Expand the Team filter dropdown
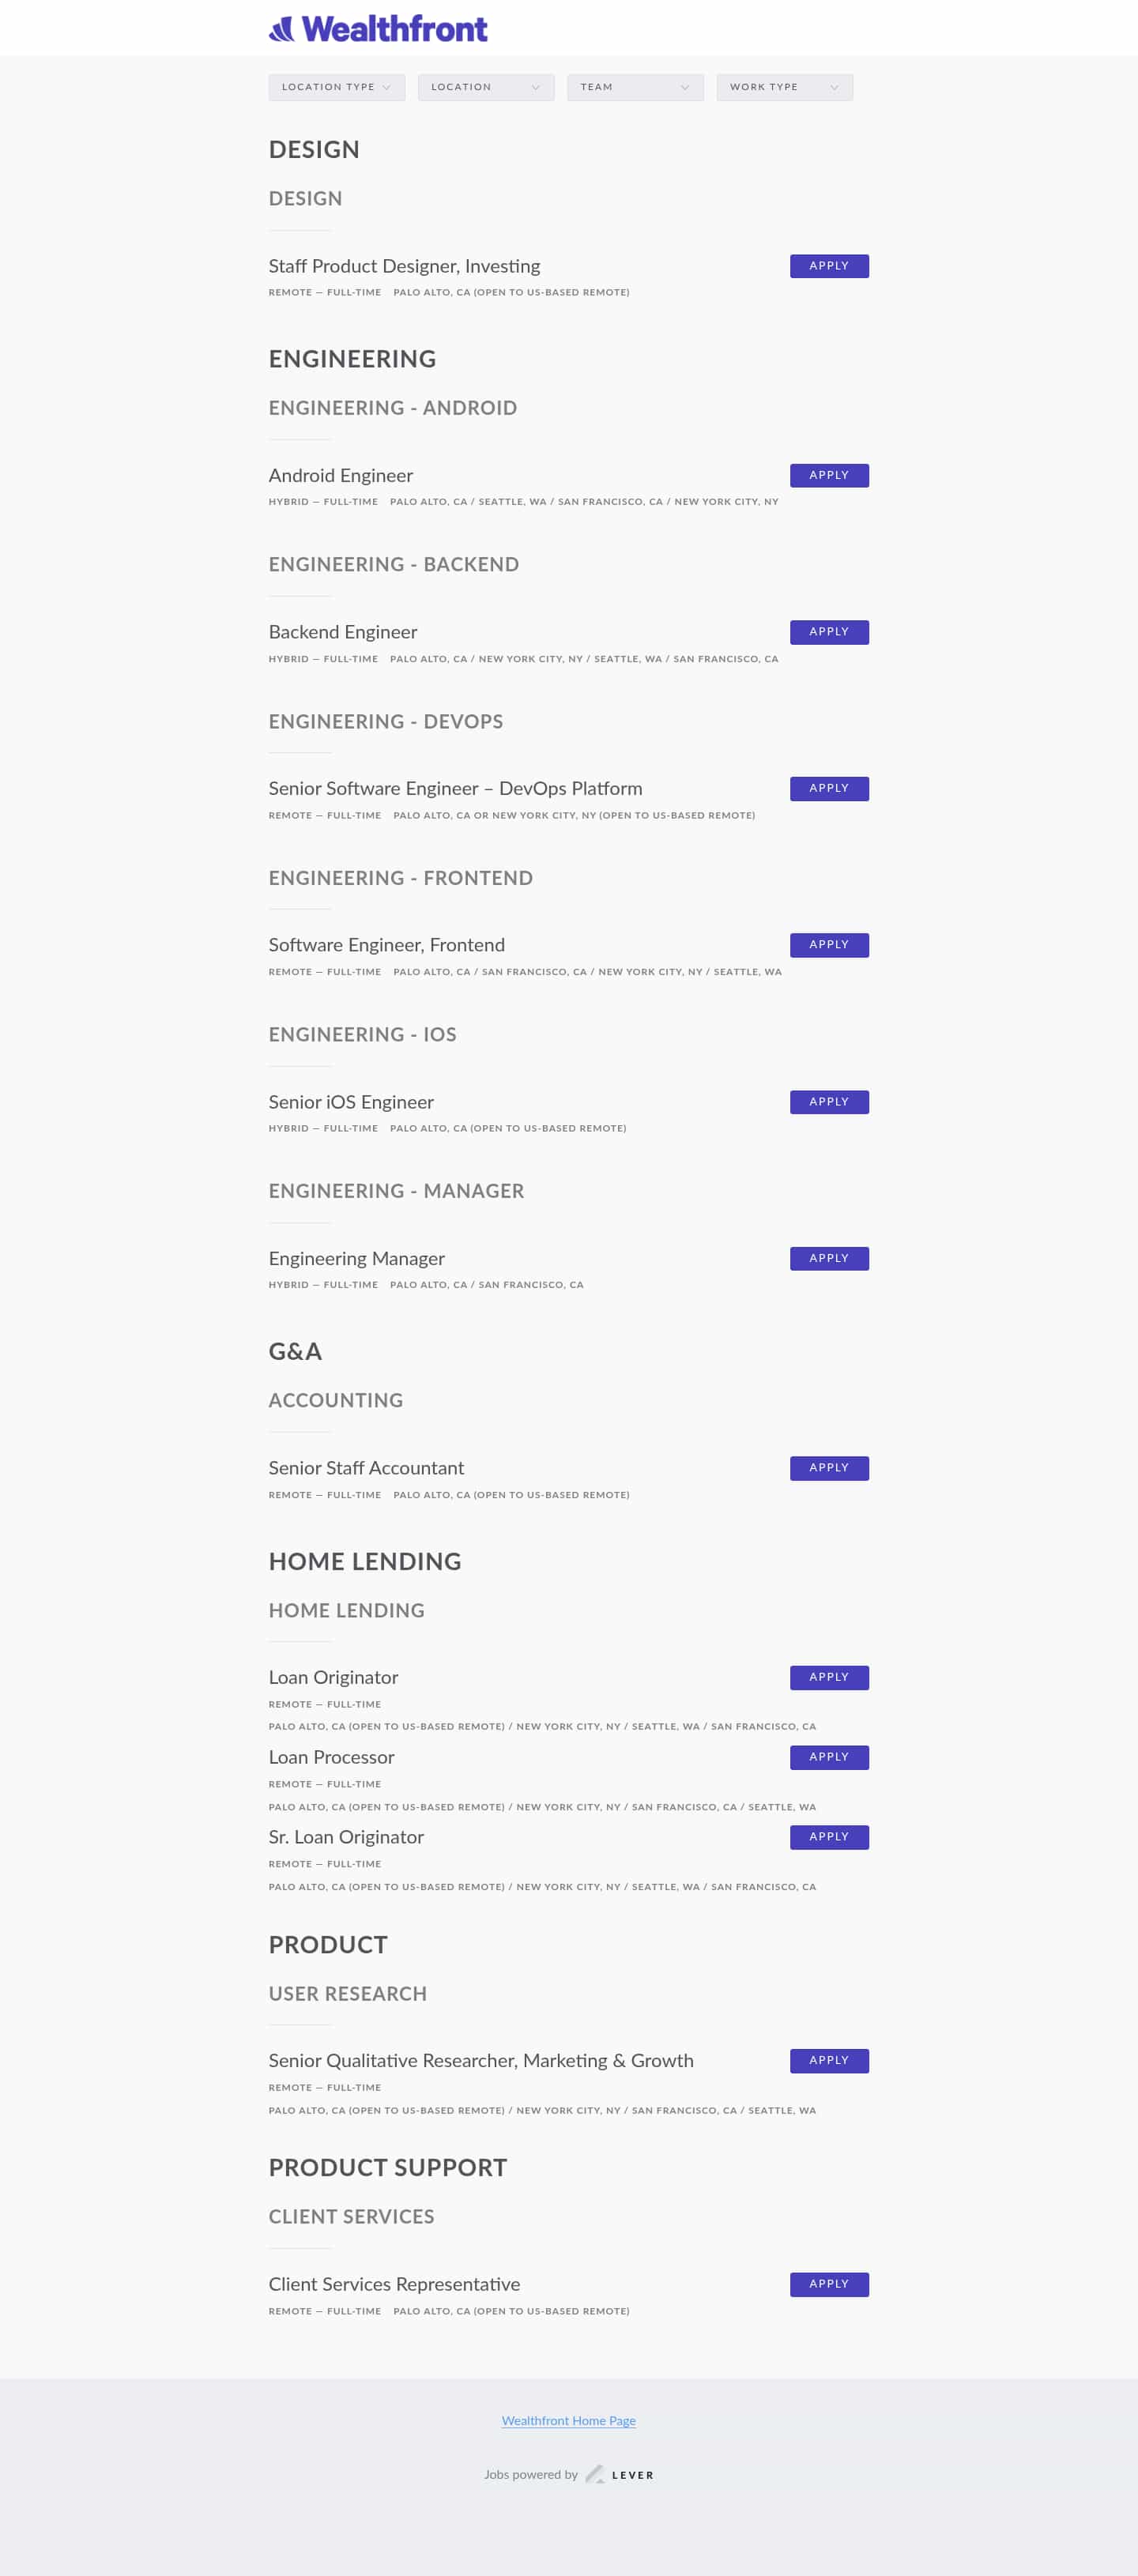This screenshot has width=1138, height=2576. click(635, 87)
